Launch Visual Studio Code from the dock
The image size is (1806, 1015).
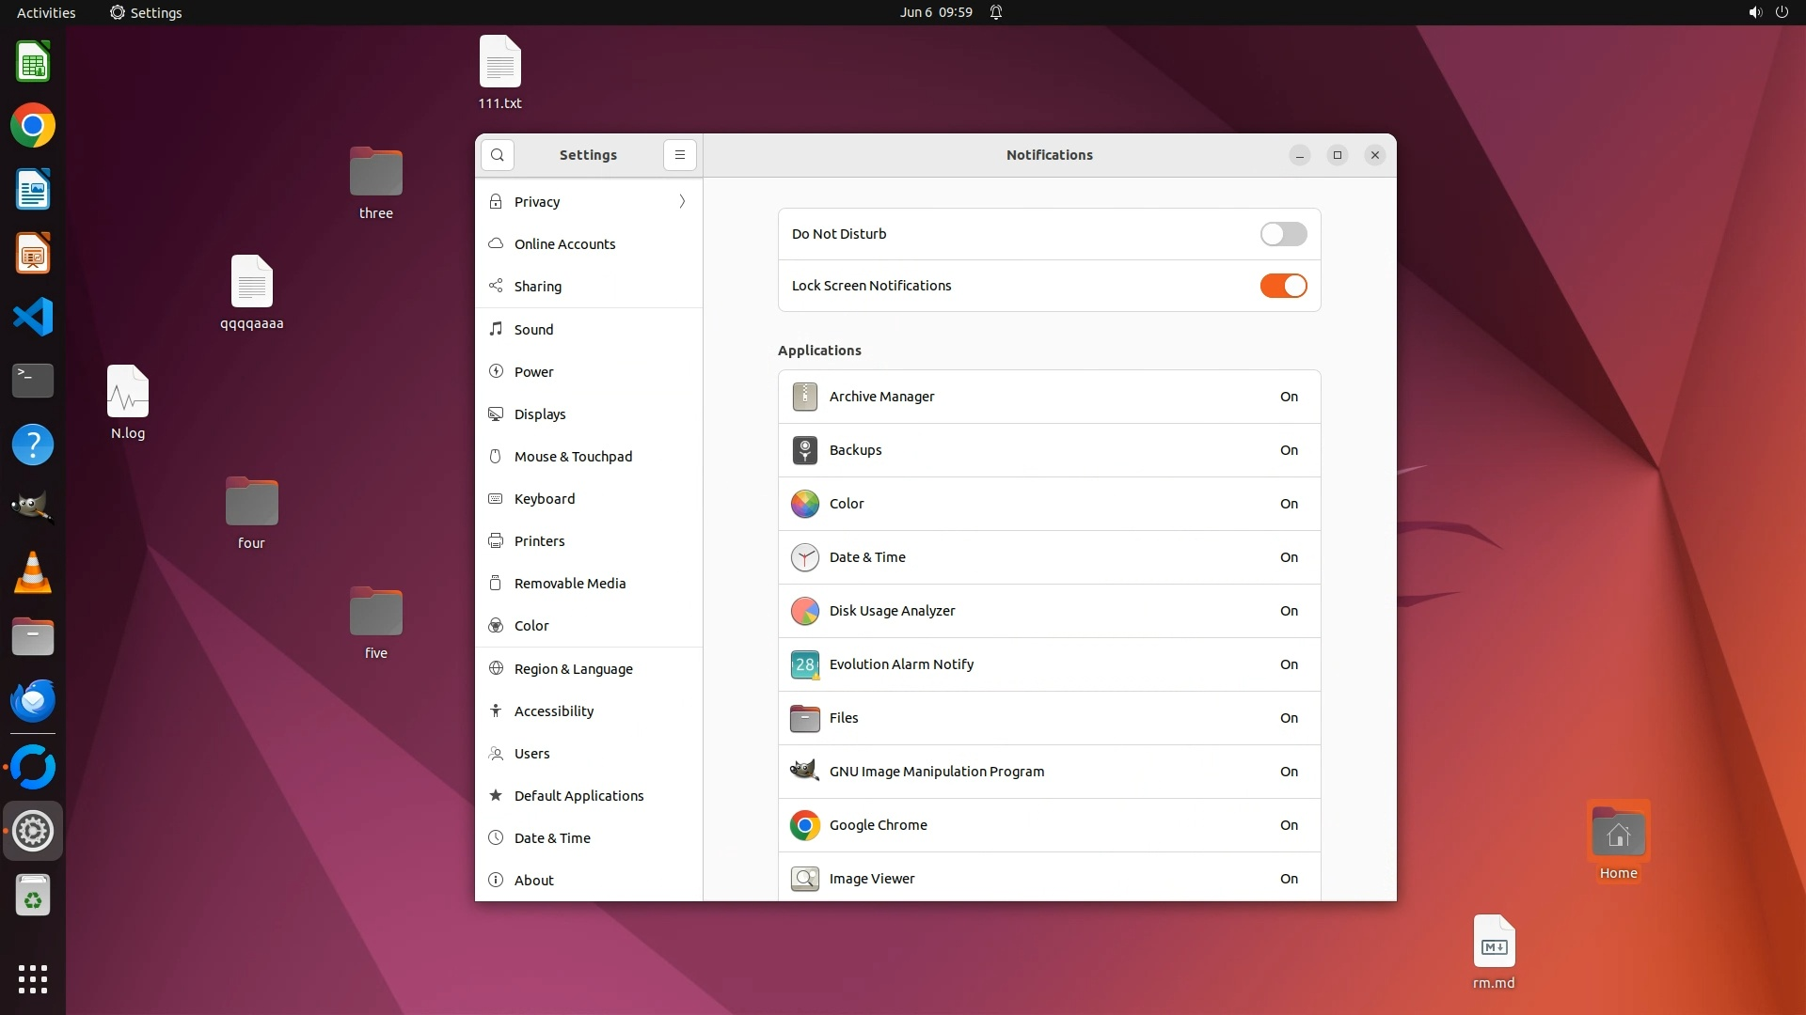tap(33, 318)
